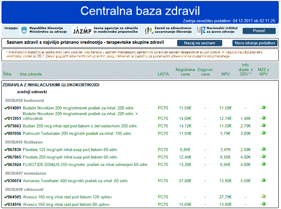This screenshot has height=209, width=281.
Task: Select the checkmark beside code 067830
Action: pyautogui.click(x=6, y=150)
